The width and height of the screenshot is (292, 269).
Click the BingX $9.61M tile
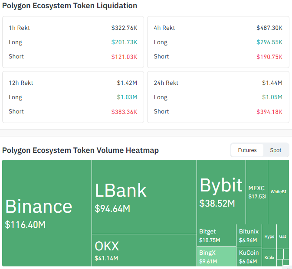217,256
